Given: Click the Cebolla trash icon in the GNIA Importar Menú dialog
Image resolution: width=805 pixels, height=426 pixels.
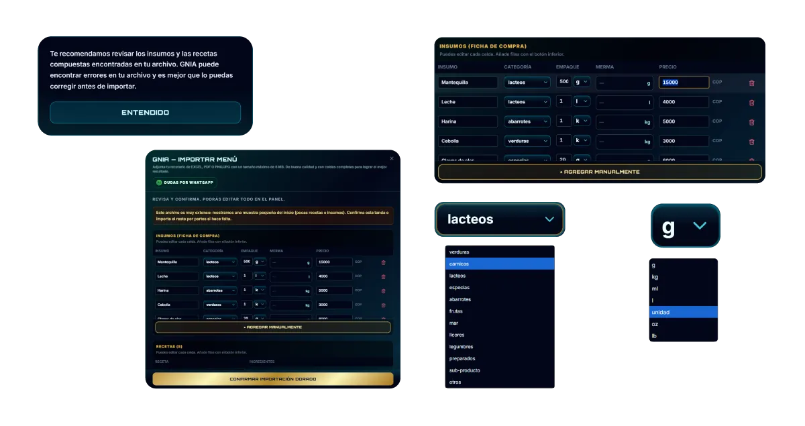Looking at the screenshot, I should pos(384,305).
